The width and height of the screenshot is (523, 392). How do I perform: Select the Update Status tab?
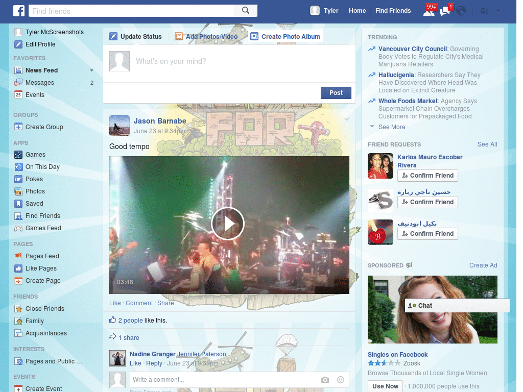pyautogui.click(x=136, y=37)
